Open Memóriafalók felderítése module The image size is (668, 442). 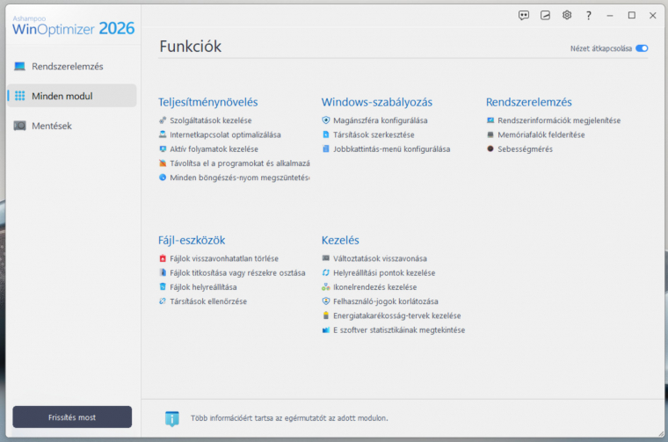pyautogui.click(x=541, y=134)
